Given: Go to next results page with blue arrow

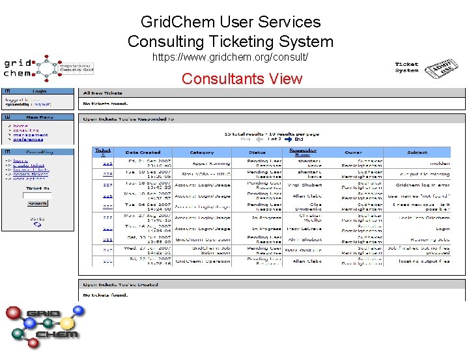Looking at the screenshot, I should (288, 139).
